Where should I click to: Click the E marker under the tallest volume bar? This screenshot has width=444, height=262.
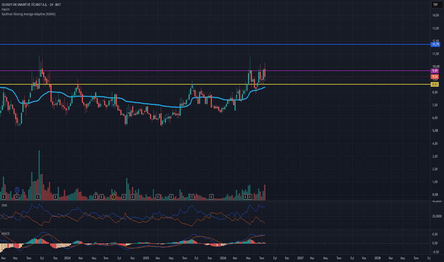tap(38, 197)
